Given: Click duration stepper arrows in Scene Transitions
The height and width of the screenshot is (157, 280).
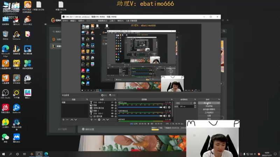Looking at the screenshot, I should 195,106.
